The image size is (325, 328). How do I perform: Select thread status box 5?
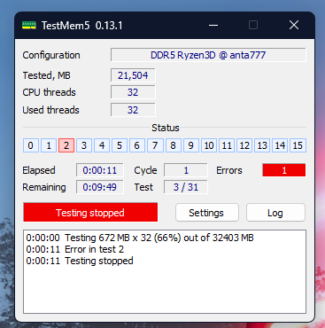[x=120, y=145]
